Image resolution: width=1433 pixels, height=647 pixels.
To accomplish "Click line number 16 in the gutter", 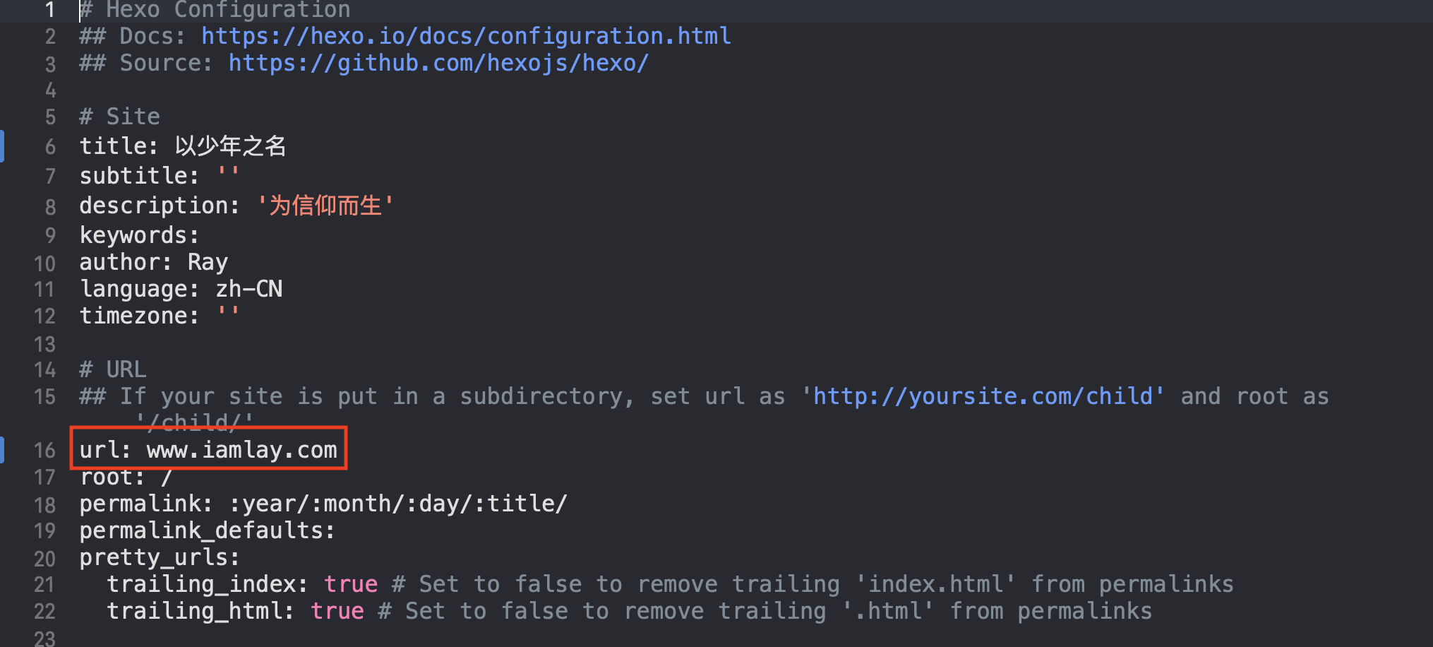I will pos(44,451).
